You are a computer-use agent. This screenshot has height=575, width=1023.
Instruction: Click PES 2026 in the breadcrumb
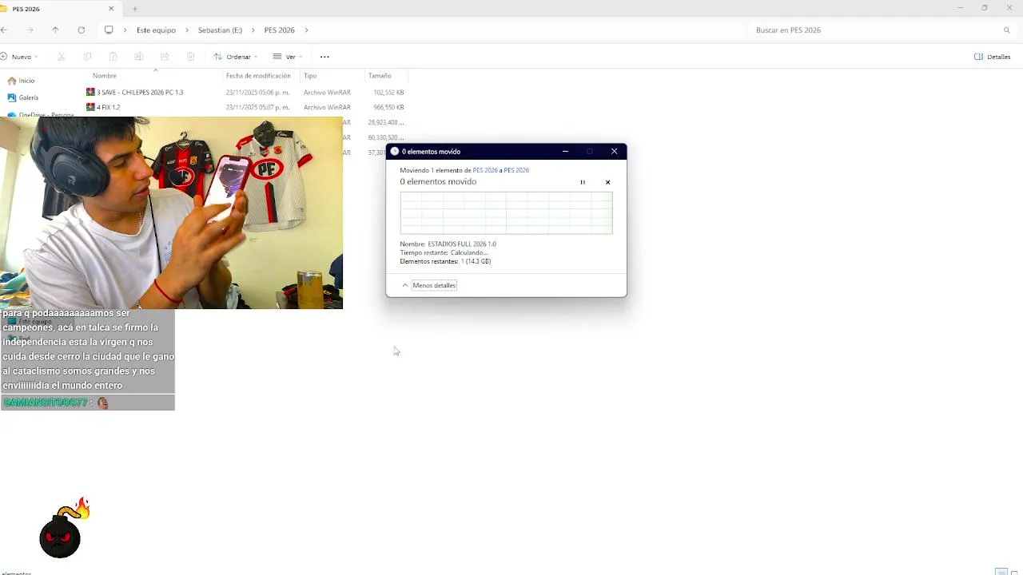click(x=279, y=30)
